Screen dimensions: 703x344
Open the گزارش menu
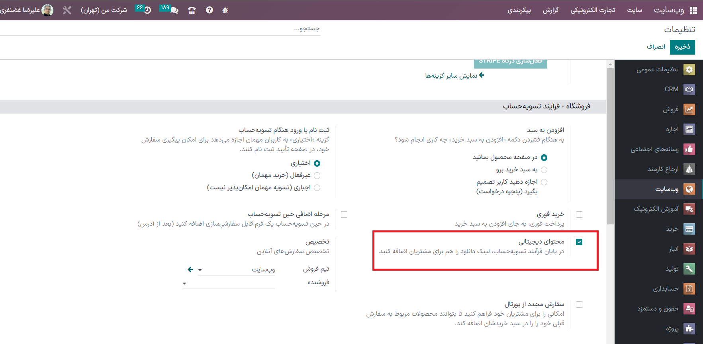pyautogui.click(x=550, y=10)
